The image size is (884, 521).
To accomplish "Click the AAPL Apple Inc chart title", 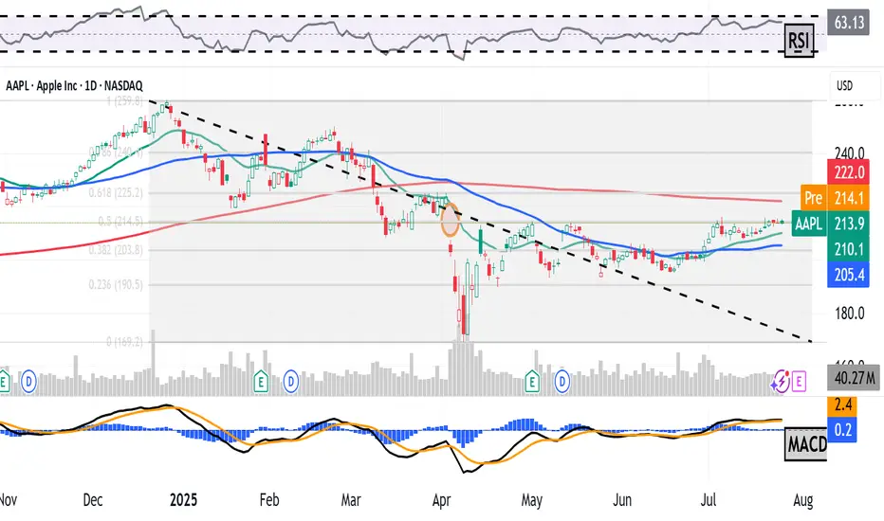I will tap(74, 85).
